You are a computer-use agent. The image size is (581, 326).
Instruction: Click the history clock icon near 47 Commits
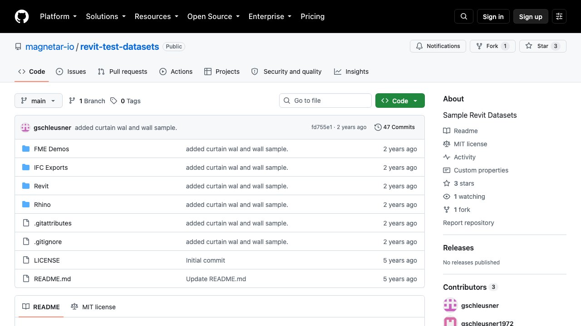(x=378, y=127)
